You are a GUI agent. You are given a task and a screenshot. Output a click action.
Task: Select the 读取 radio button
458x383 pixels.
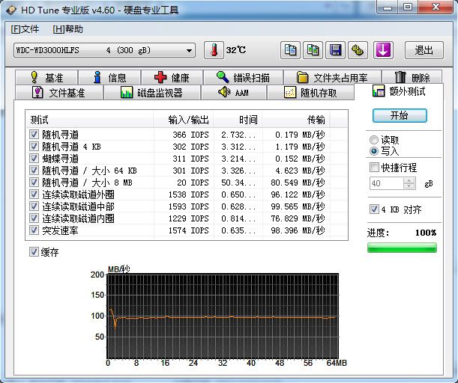click(374, 140)
